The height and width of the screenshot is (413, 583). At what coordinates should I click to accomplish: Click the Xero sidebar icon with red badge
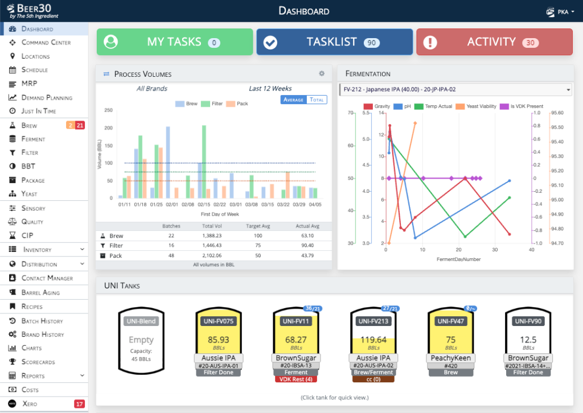coord(11,403)
